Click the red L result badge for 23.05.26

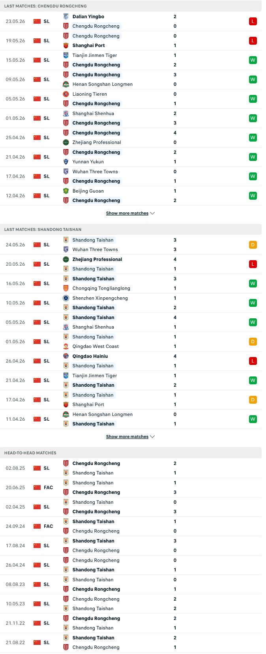(253, 21)
